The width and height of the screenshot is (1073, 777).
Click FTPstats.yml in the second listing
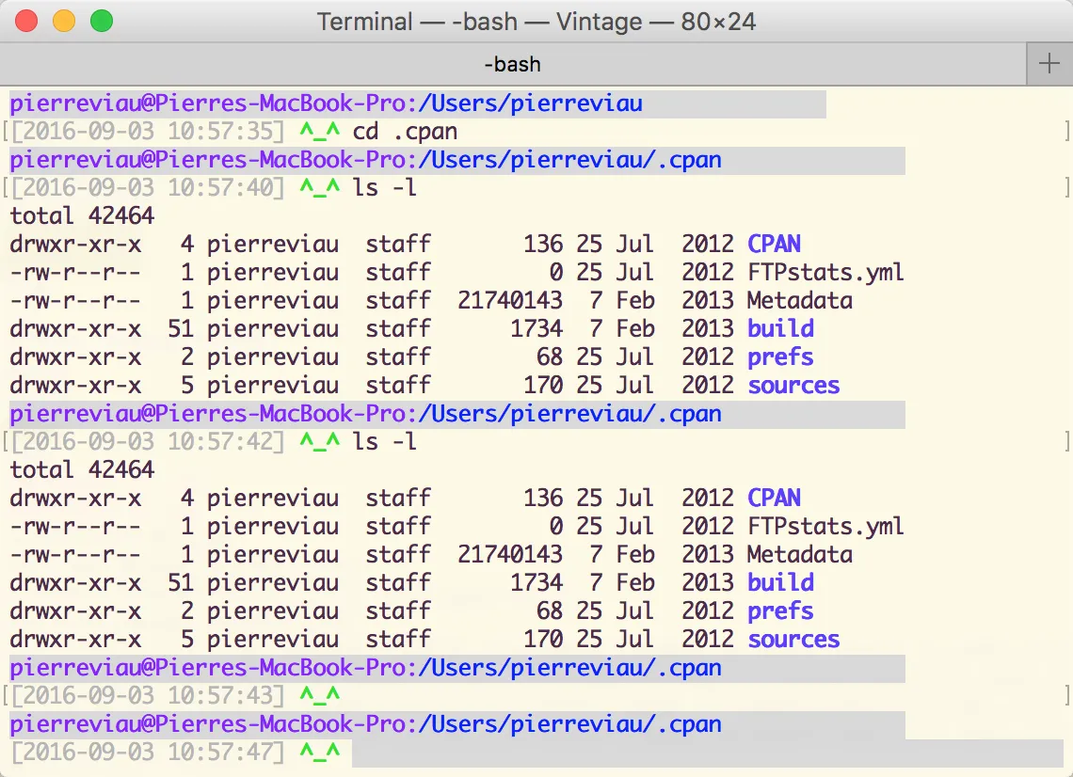826,527
